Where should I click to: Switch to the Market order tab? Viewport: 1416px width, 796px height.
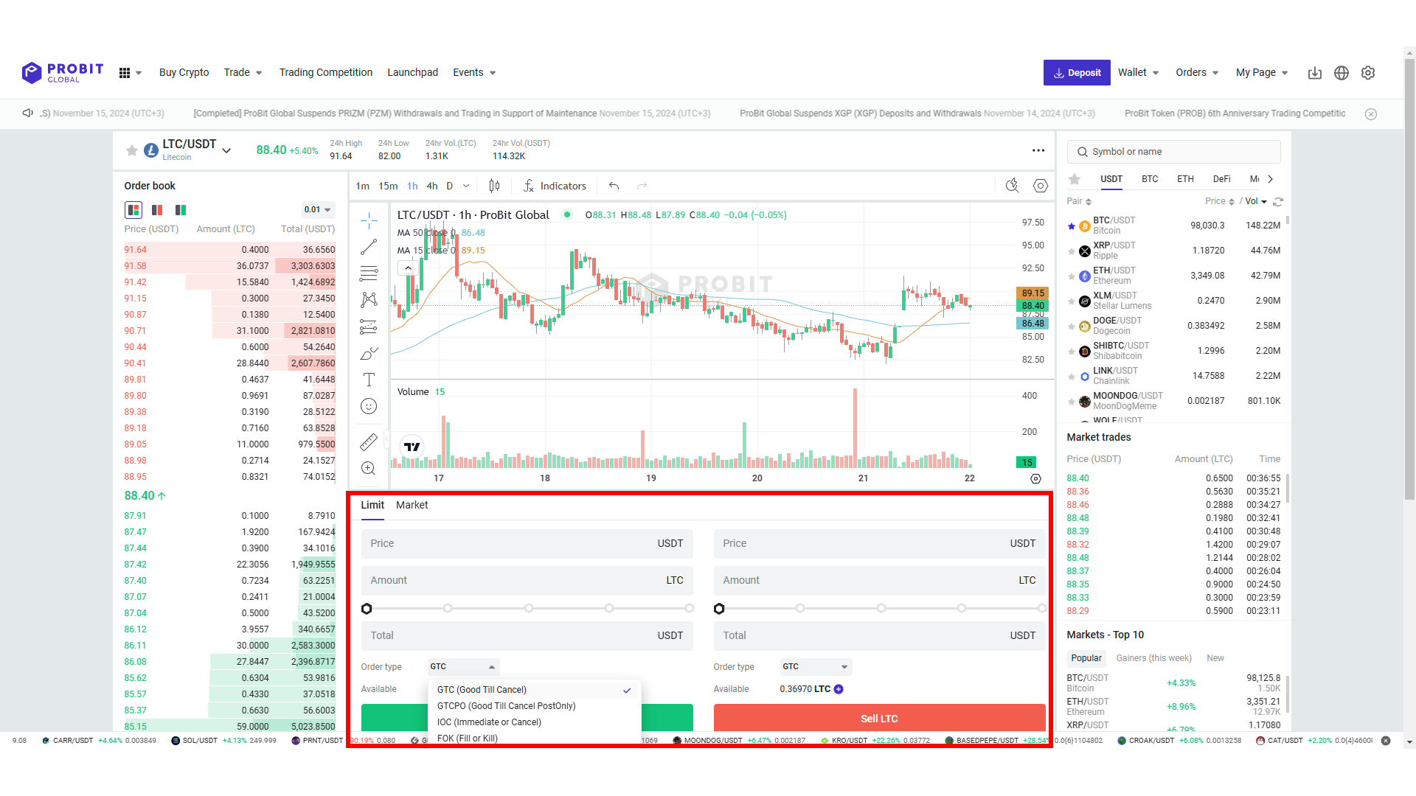click(x=412, y=505)
